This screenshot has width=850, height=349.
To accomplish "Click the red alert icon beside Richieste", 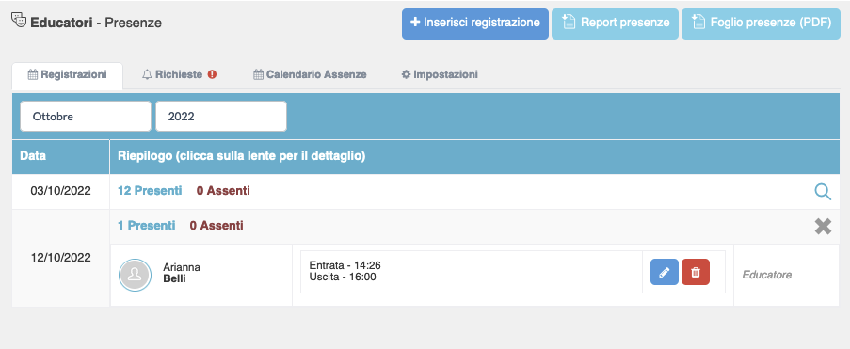I will 212,75.
